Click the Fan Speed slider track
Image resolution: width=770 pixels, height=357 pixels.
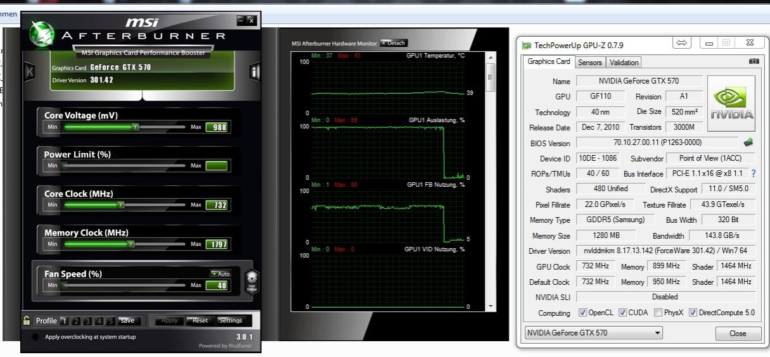point(125,285)
